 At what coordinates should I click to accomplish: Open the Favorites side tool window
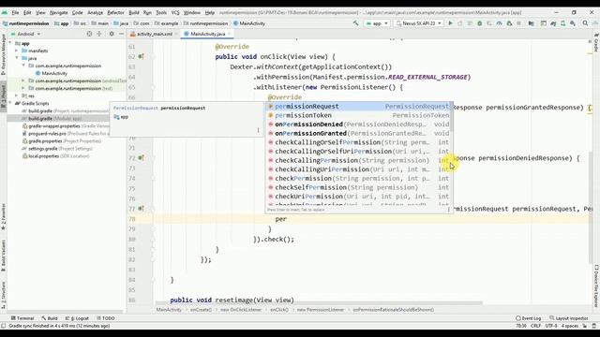click(4, 217)
